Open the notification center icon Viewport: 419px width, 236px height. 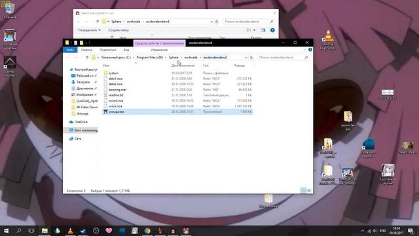410,231
